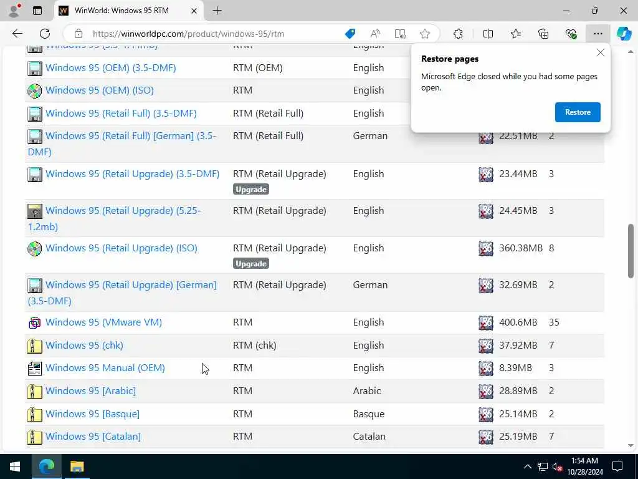Close the WinWorld: Windows 95 RTM tab

[x=194, y=11]
